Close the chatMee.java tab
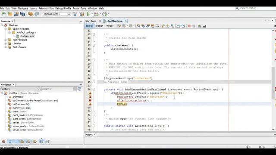 pos(125,21)
